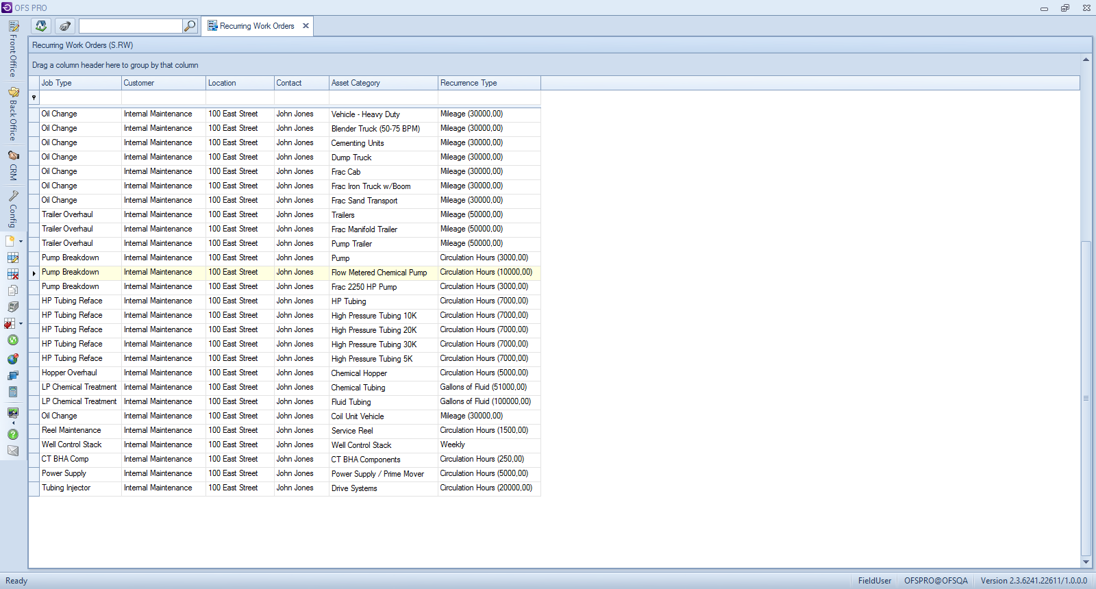Screen dimensions: 1096x589
Task: Open the grid tag icon dropdown arrow
Action: 21,323
